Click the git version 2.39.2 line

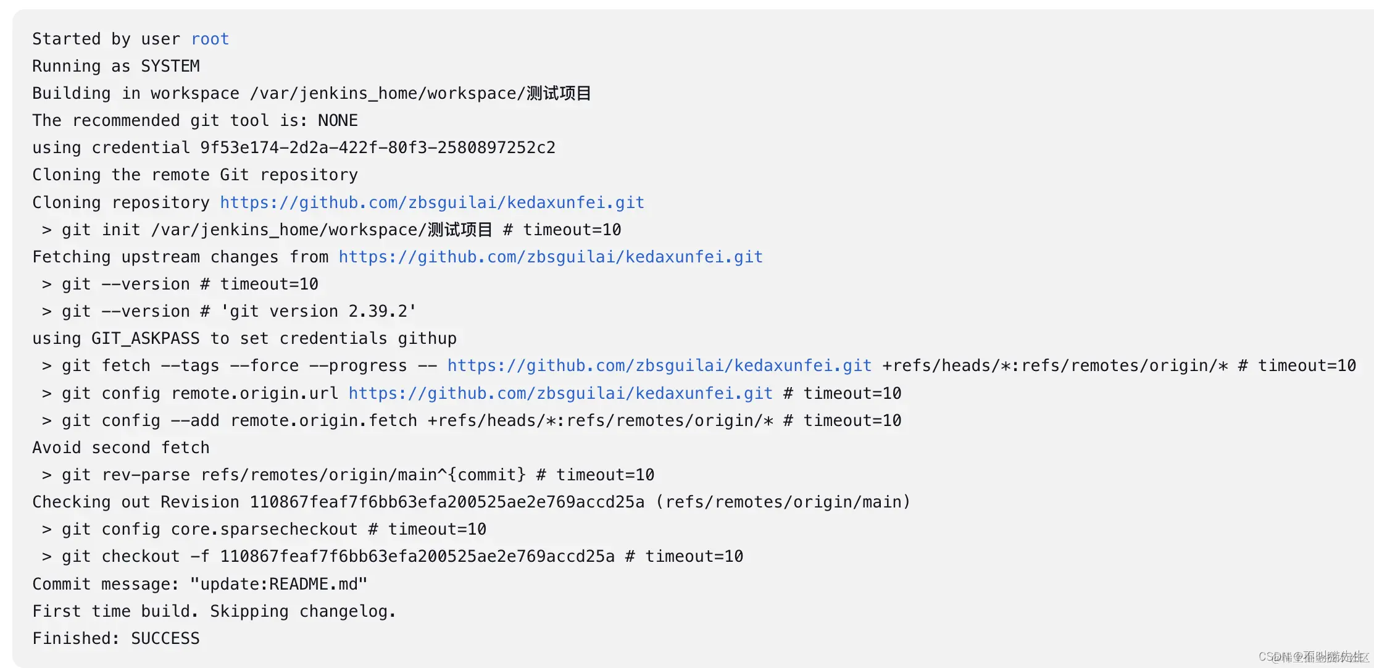228,311
